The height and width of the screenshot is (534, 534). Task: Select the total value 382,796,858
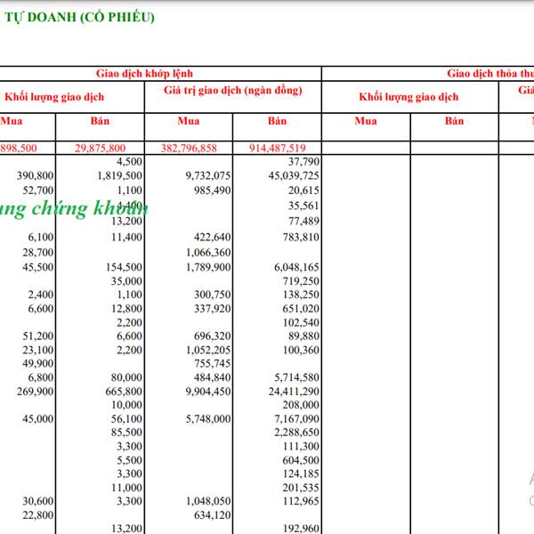tap(189, 148)
